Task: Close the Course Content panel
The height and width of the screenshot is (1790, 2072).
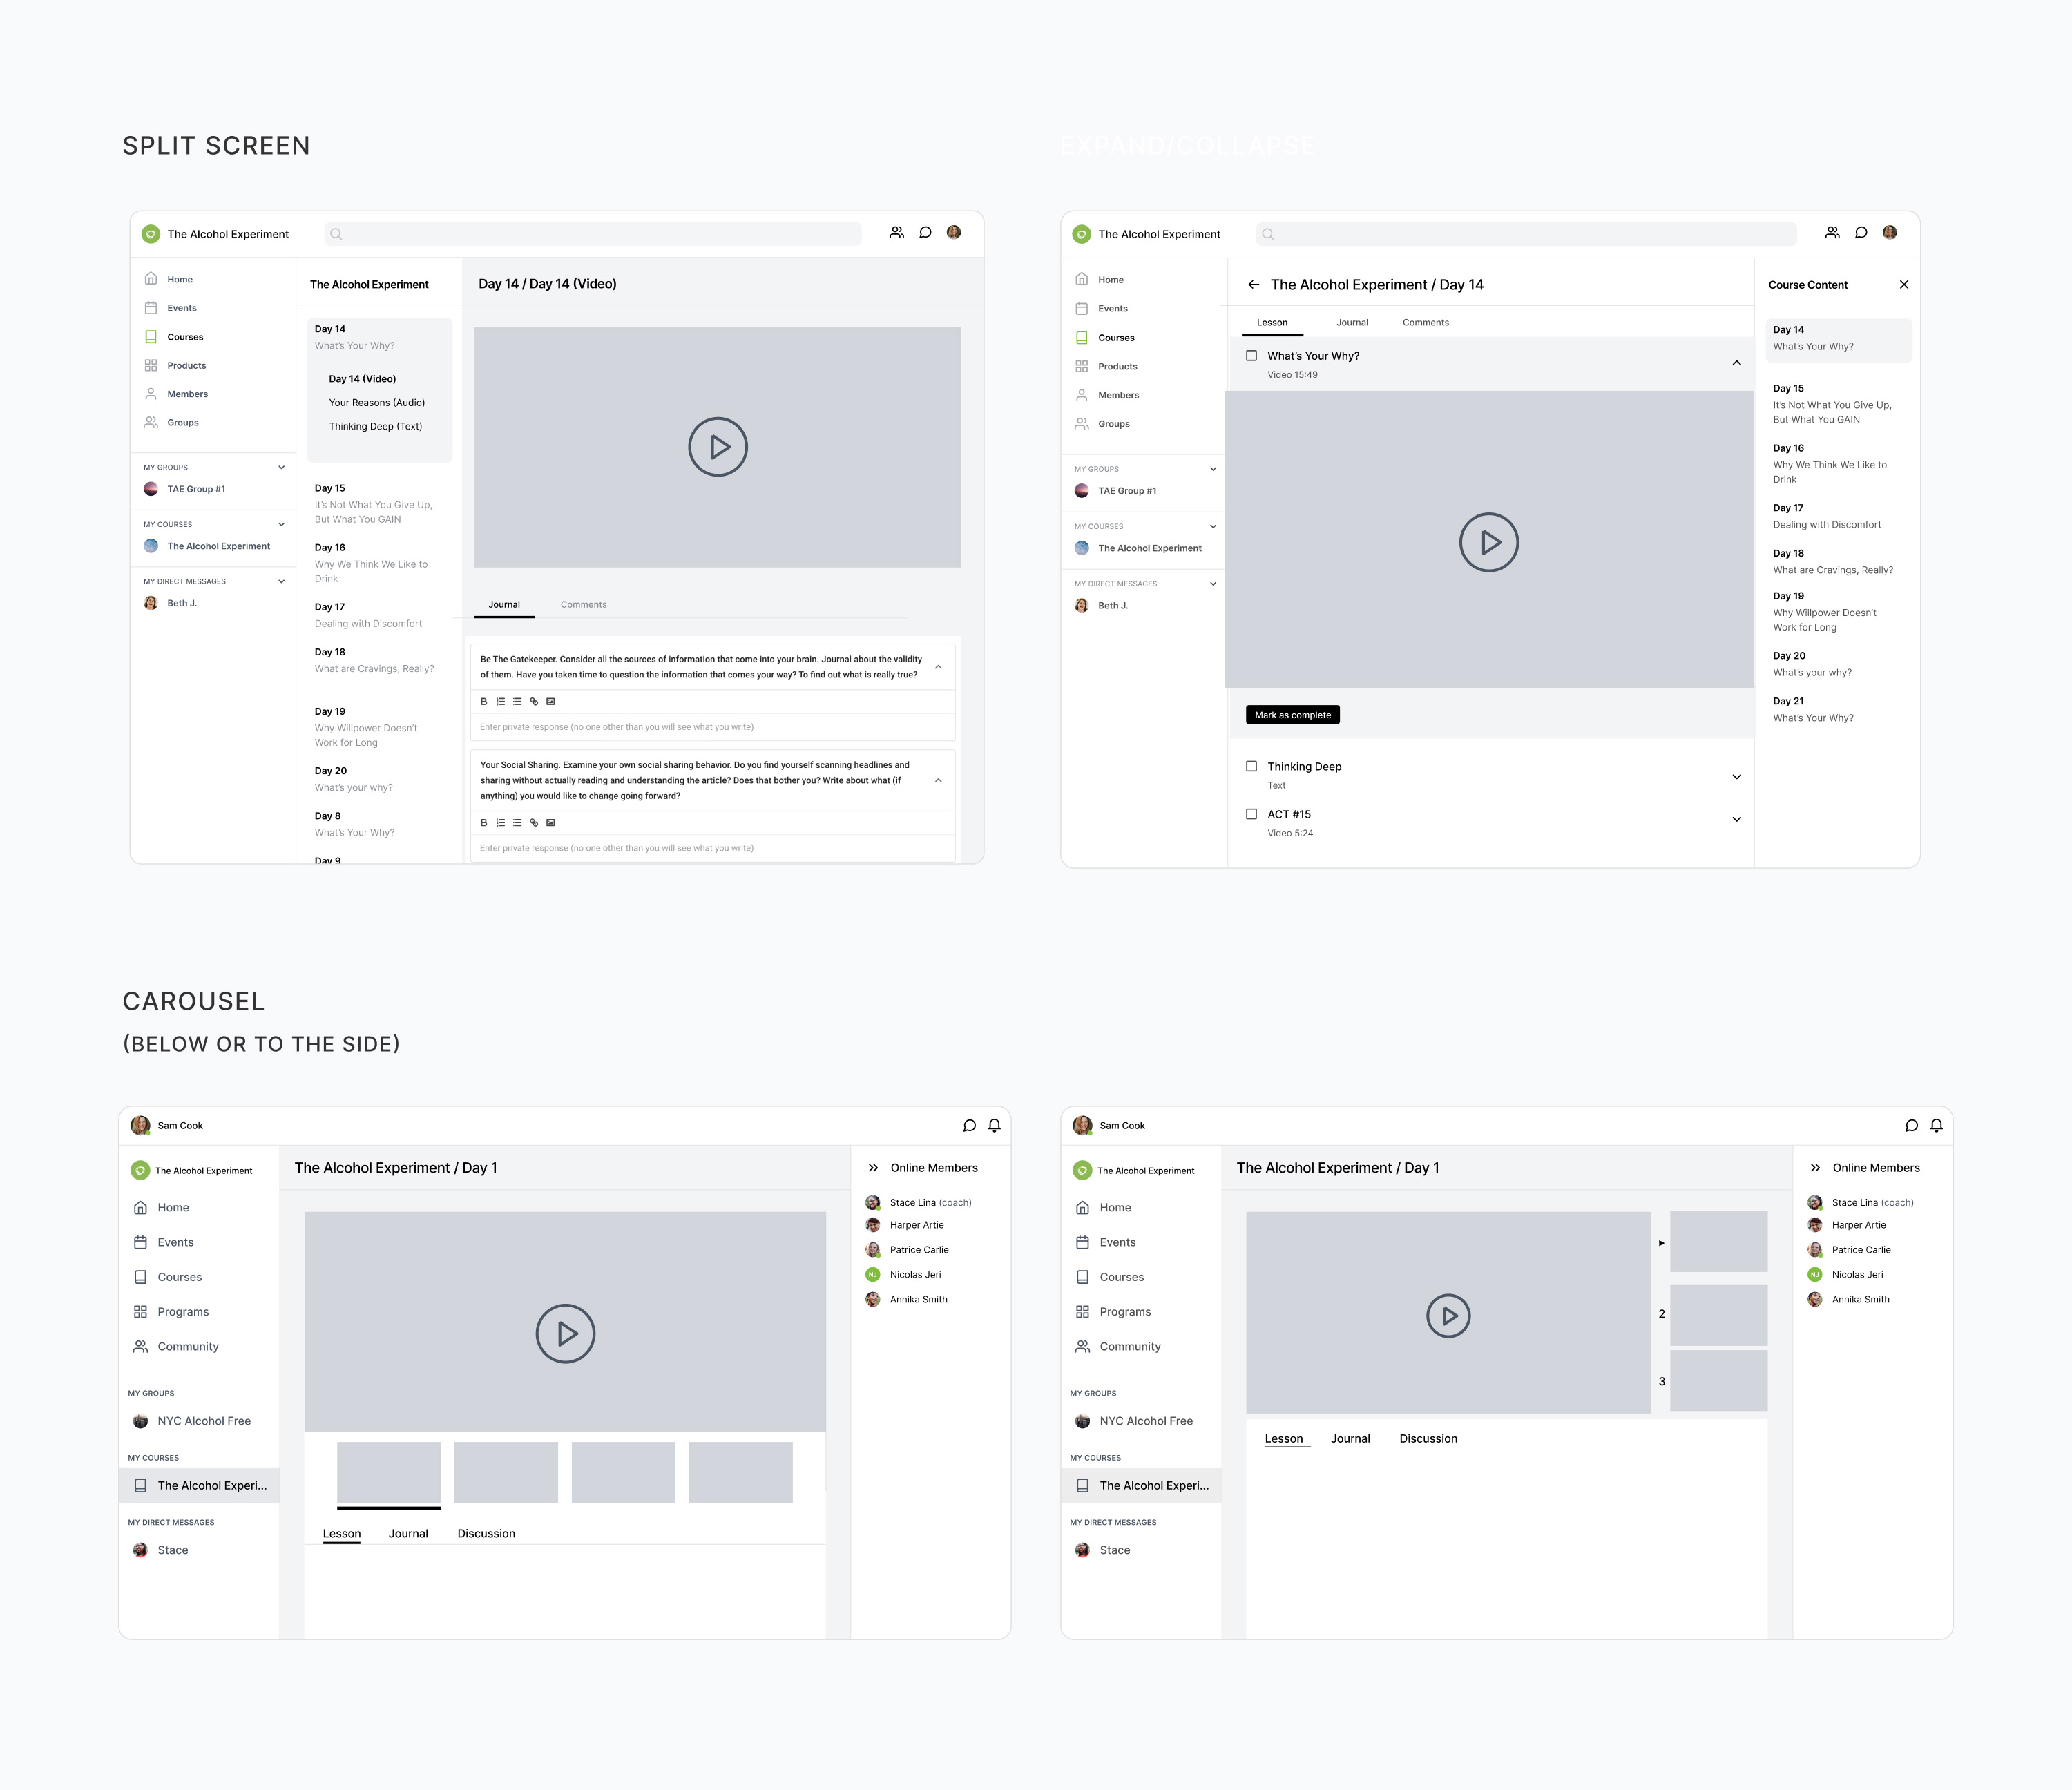Action: tap(1903, 285)
